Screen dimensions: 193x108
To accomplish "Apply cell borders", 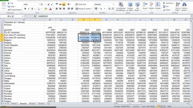I will 39,9.
